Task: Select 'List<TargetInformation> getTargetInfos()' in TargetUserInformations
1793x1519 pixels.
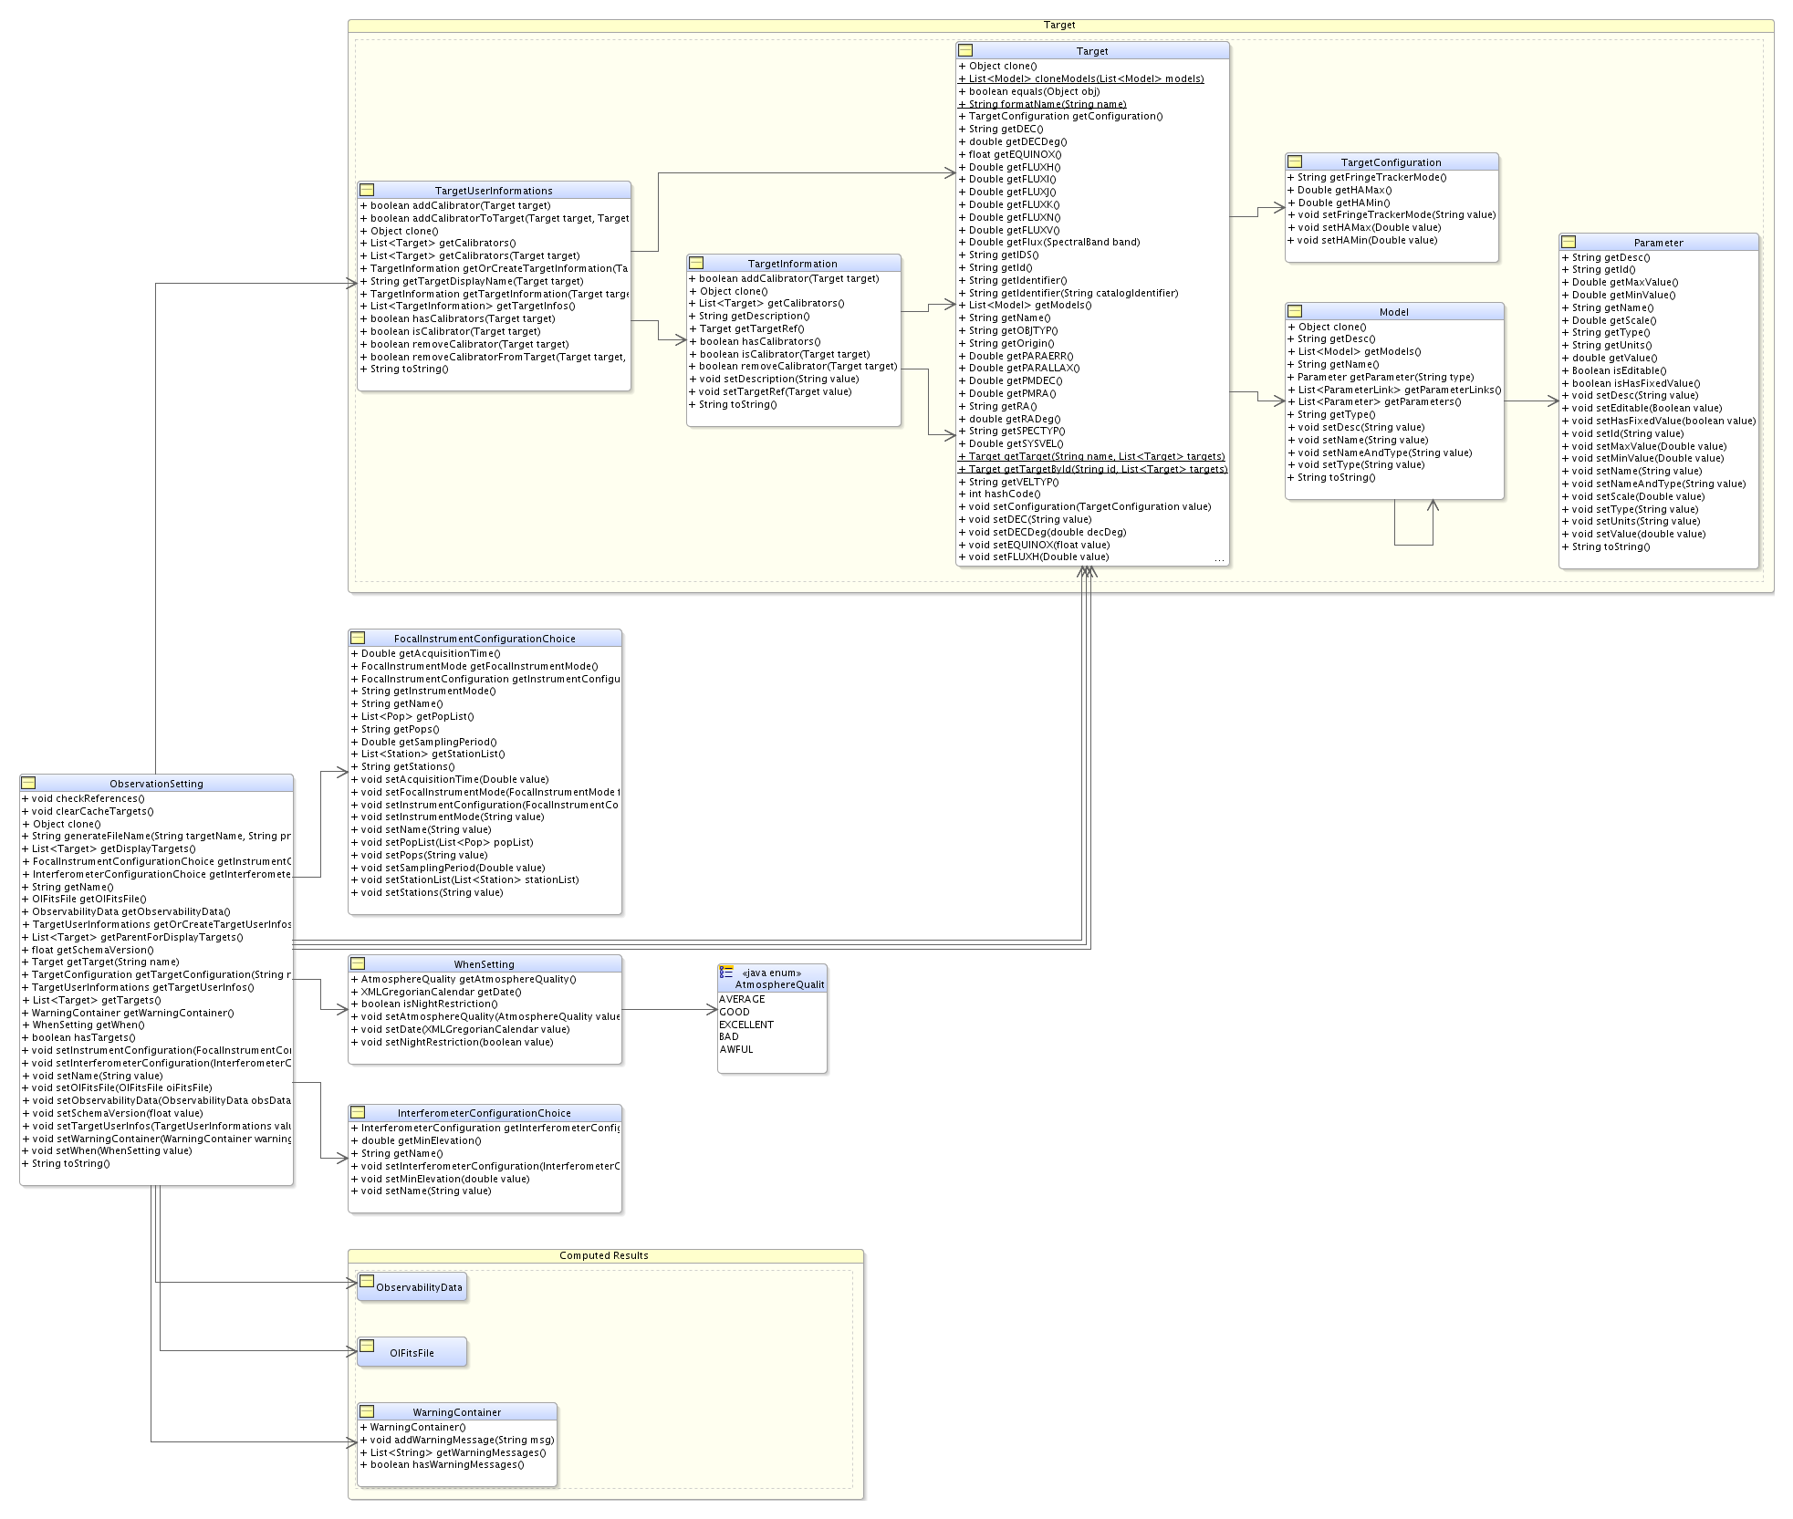Action: [468, 306]
